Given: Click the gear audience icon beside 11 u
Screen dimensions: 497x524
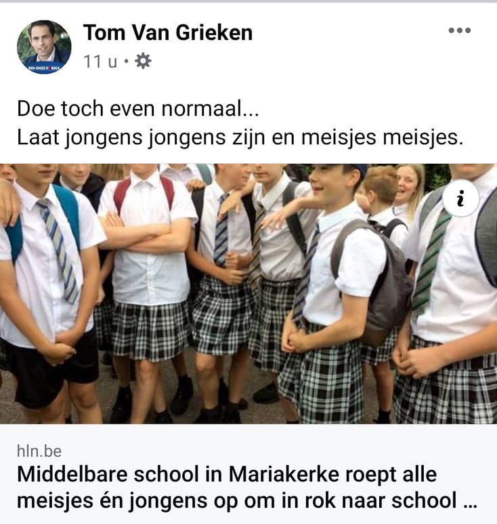Looking at the screenshot, I should pyautogui.click(x=143, y=62).
